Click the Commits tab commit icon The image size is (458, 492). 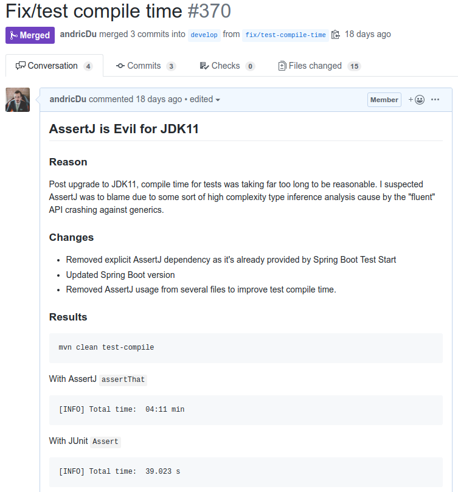120,66
